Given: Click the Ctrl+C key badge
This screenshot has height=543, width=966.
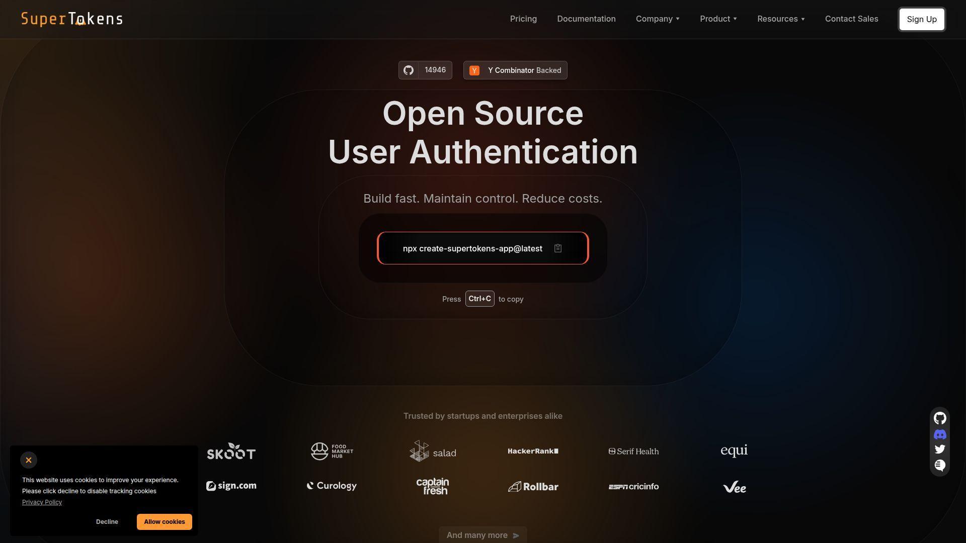Looking at the screenshot, I should click(479, 298).
